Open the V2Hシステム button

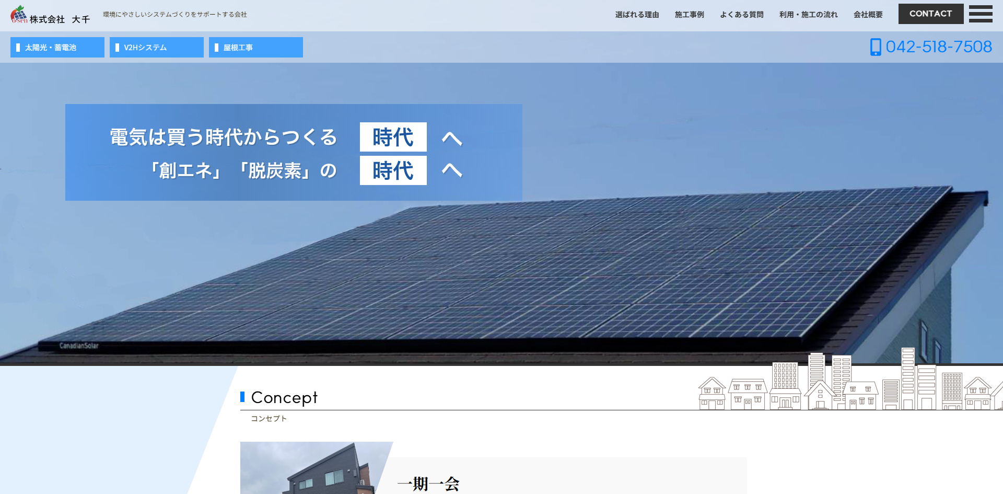pos(157,47)
